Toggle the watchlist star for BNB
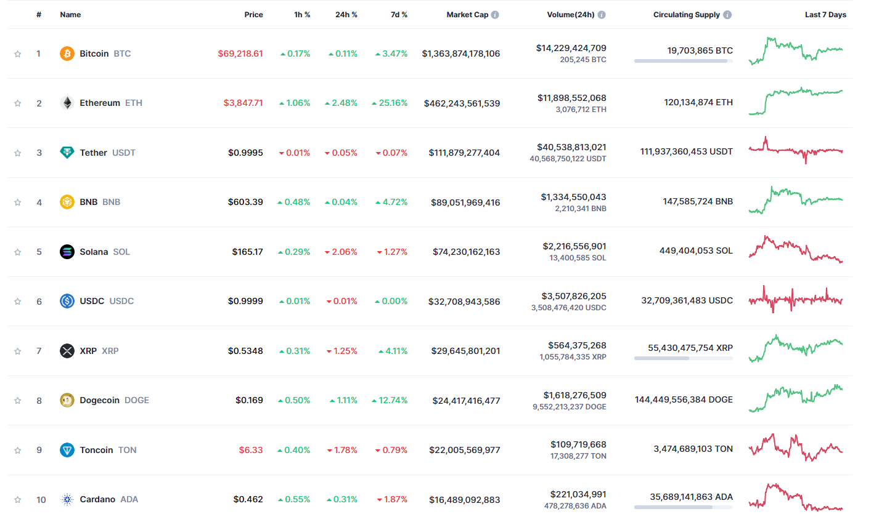This screenshot has width=887, height=522. pos(18,203)
